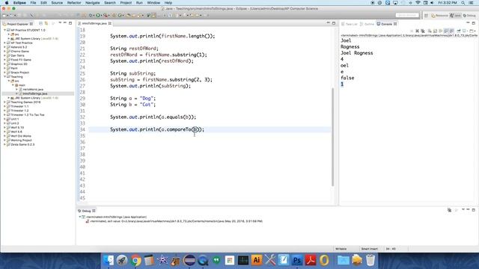Viewport: 479px width, 269px height.
Task: Open the Source menu
Action: pos(57,3)
